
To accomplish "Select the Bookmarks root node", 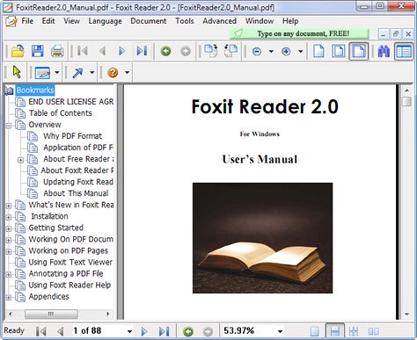I will [35, 90].
